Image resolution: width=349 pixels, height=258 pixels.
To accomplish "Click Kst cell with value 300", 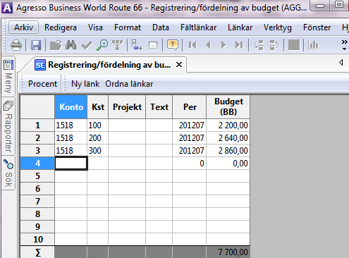I will tap(98, 151).
